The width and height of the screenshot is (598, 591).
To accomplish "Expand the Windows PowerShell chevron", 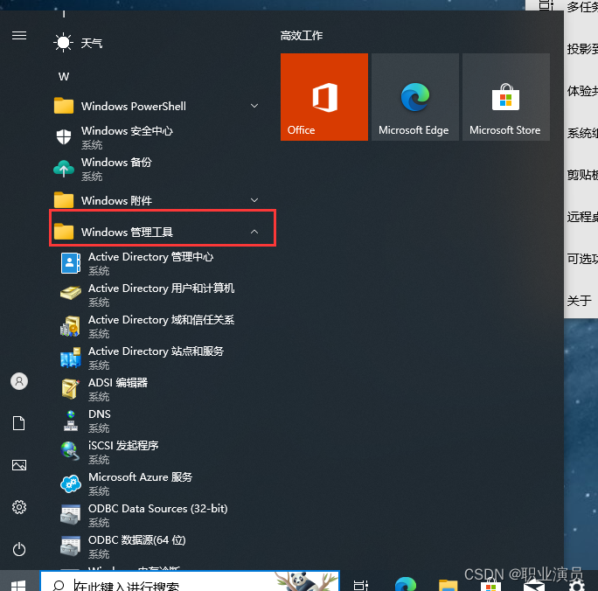I will (x=254, y=106).
